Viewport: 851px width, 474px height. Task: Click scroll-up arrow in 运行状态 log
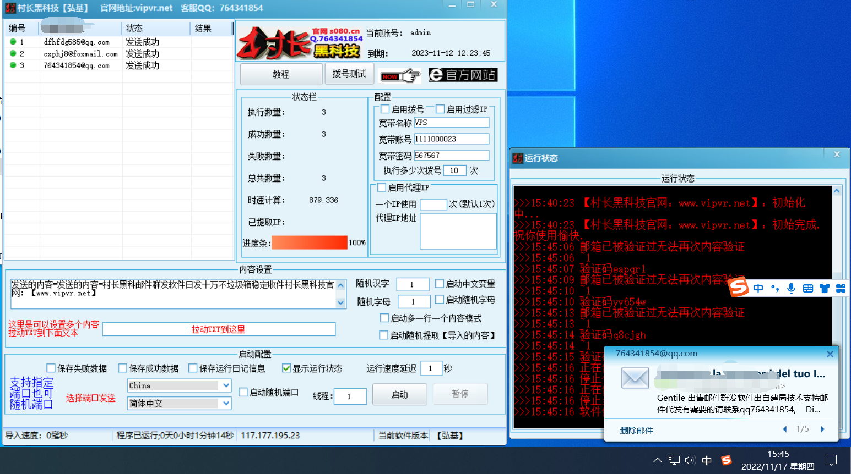tap(837, 191)
